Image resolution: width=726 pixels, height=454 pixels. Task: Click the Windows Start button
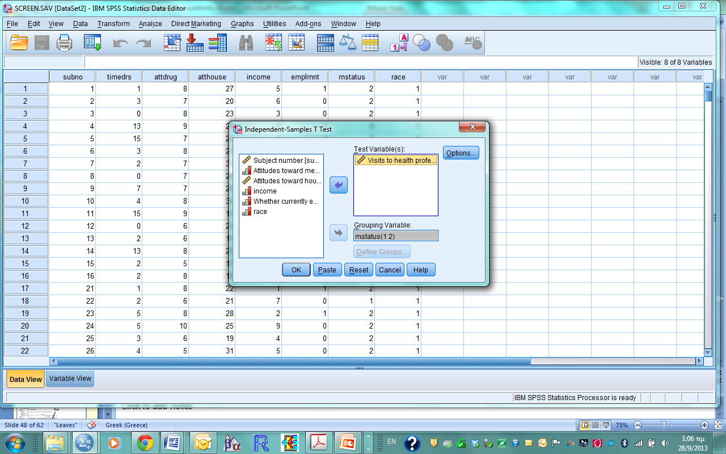click(x=14, y=442)
